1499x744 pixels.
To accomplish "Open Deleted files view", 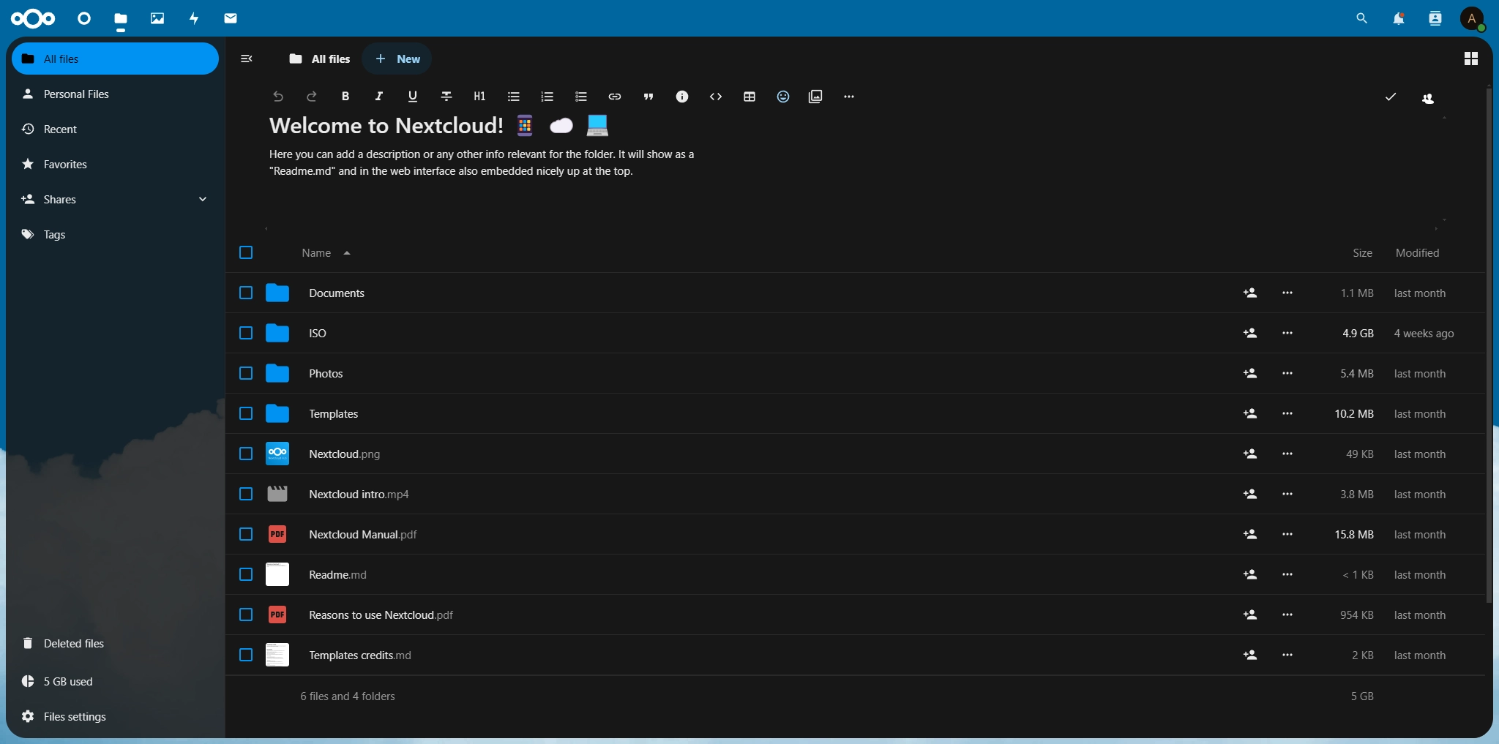I will [115, 643].
